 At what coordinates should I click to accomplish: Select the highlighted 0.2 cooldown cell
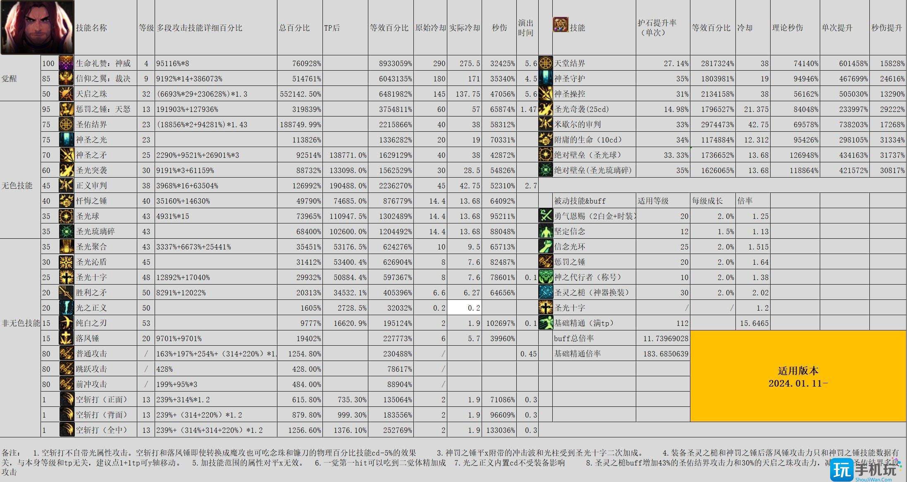(465, 308)
